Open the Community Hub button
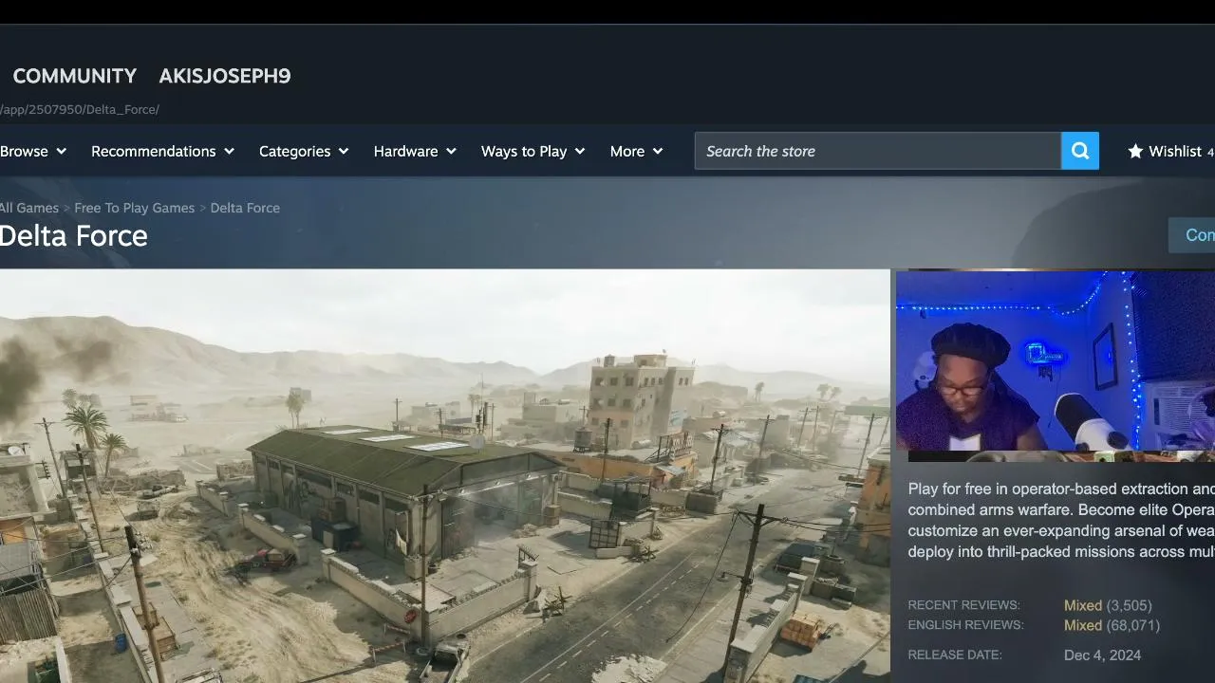 tap(1192, 235)
